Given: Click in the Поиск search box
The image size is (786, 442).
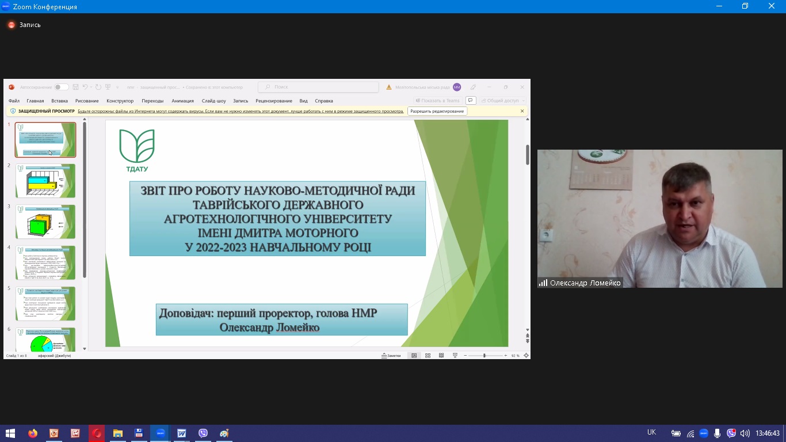Looking at the screenshot, I should pos(318,87).
